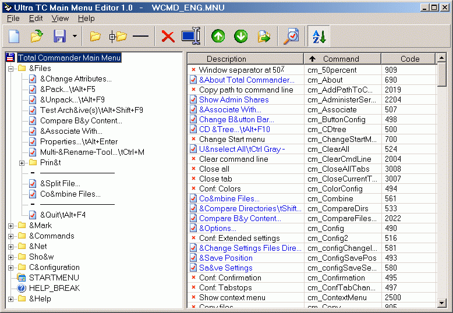Click the red X Delete icon
Image resolution: width=453 pixels, height=313 pixels.
tap(168, 37)
